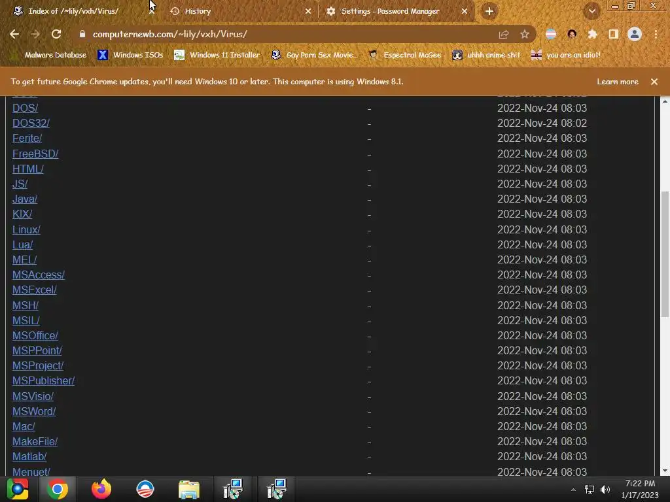Viewport: 670px width, 502px height.
Task: Bookmark this page with star
Action: click(525, 34)
